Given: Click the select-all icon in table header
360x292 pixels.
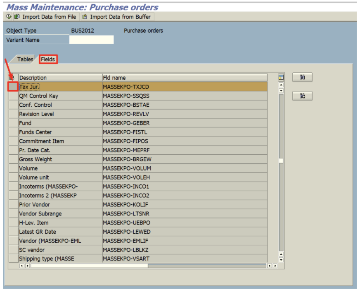Looking at the screenshot, I should (x=12, y=78).
